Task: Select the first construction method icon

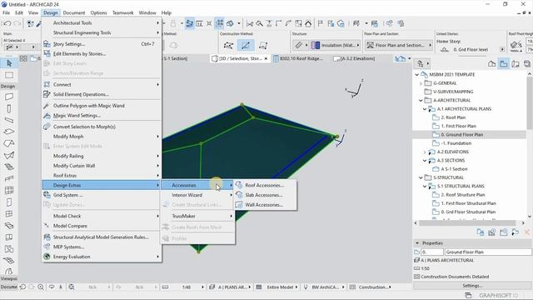Action: (228, 45)
